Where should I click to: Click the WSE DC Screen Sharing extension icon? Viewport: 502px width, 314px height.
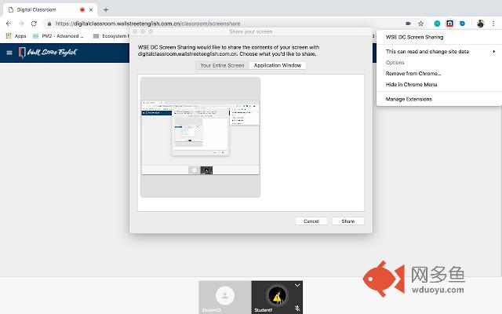(x=449, y=24)
